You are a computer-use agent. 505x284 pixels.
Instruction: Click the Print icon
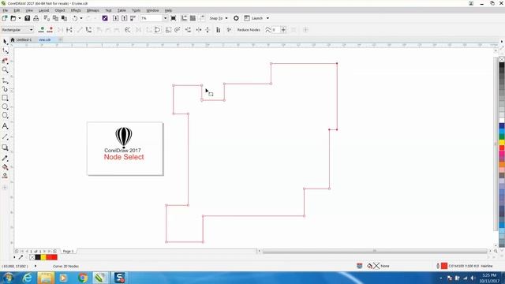tap(36, 18)
